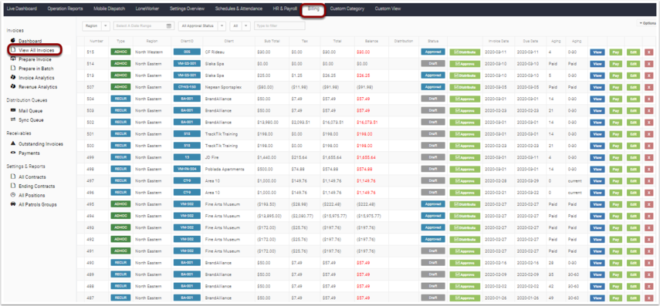Click the Type to filter box

pyautogui.click(x=280, y=25)
